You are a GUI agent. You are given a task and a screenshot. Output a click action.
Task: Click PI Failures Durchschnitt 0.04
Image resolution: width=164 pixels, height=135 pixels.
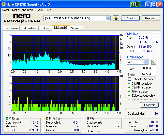tap(76, 123)
